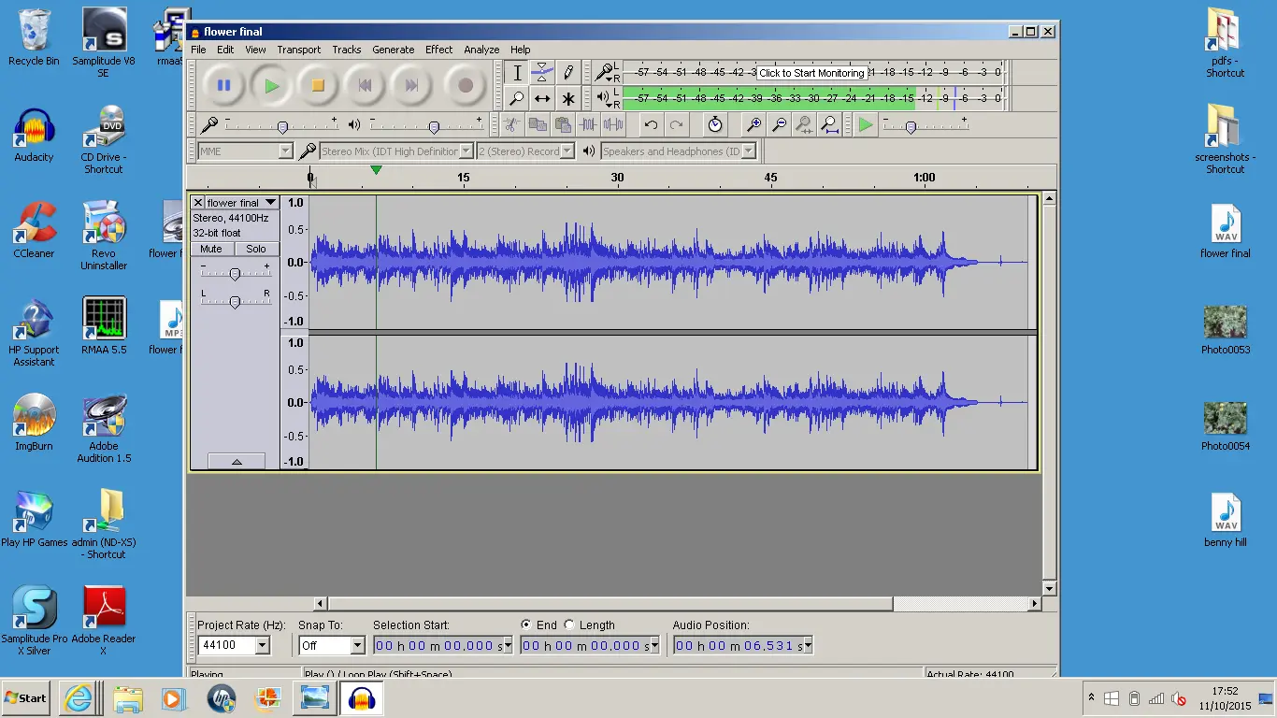Click the Pause transport button
1277x718 pixels.
(224, 86)
